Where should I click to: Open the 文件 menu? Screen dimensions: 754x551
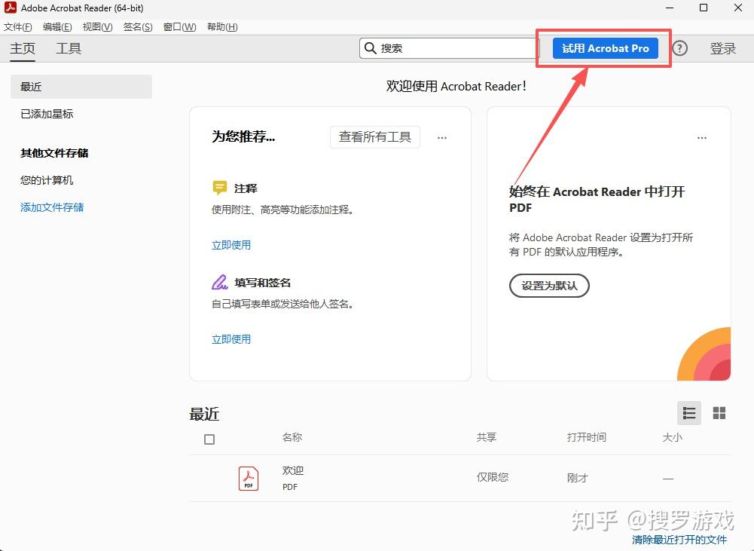click(x=17, y=26)
